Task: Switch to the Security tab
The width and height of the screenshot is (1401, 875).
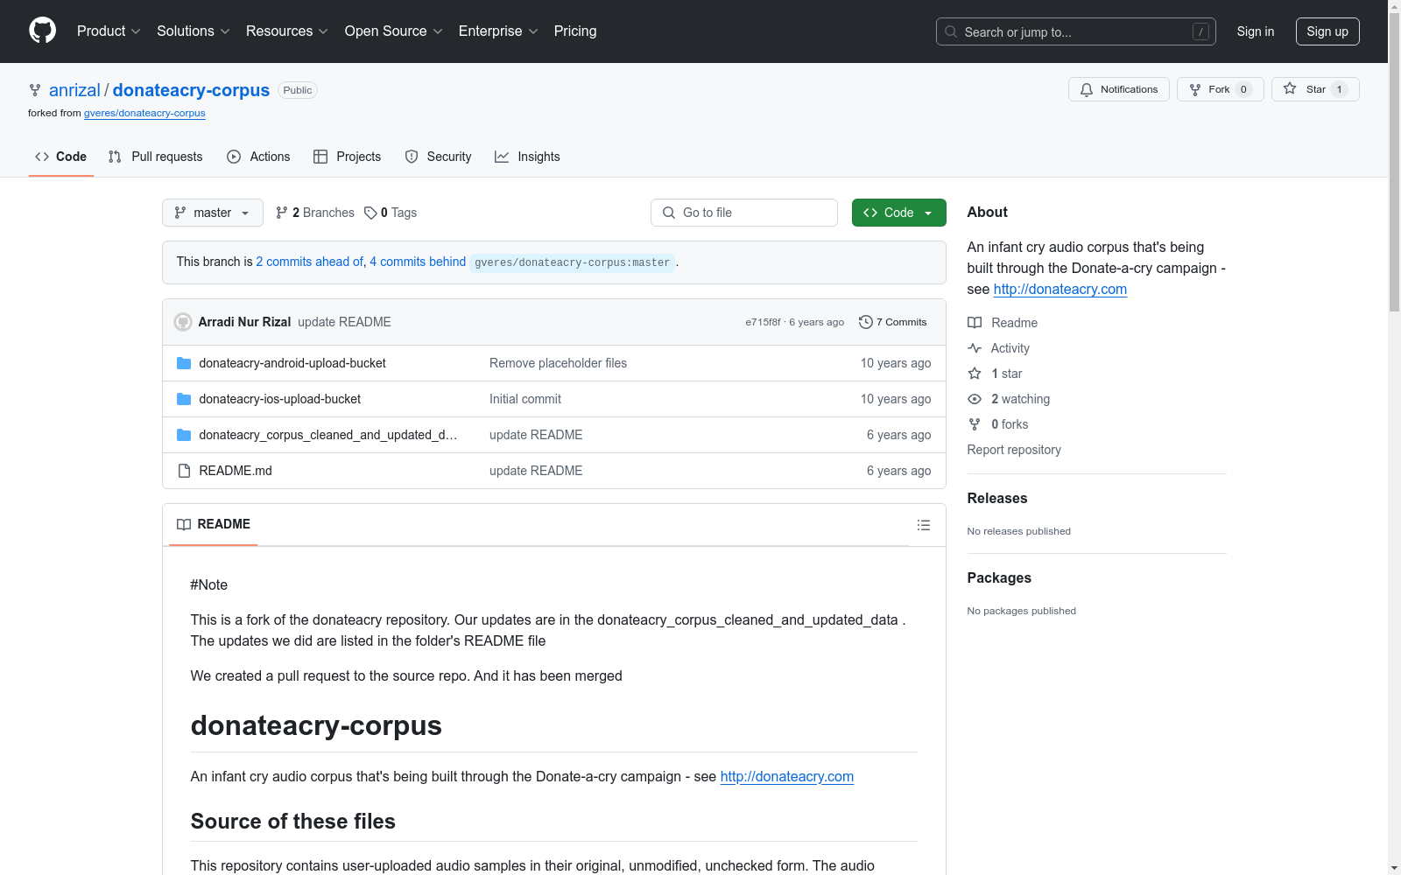Action: [x=439, y=157]
